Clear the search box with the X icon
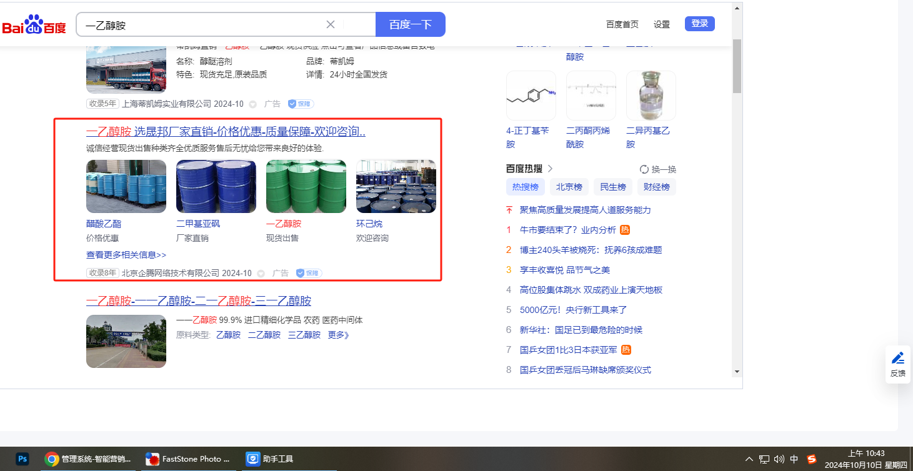 (331, 24)
